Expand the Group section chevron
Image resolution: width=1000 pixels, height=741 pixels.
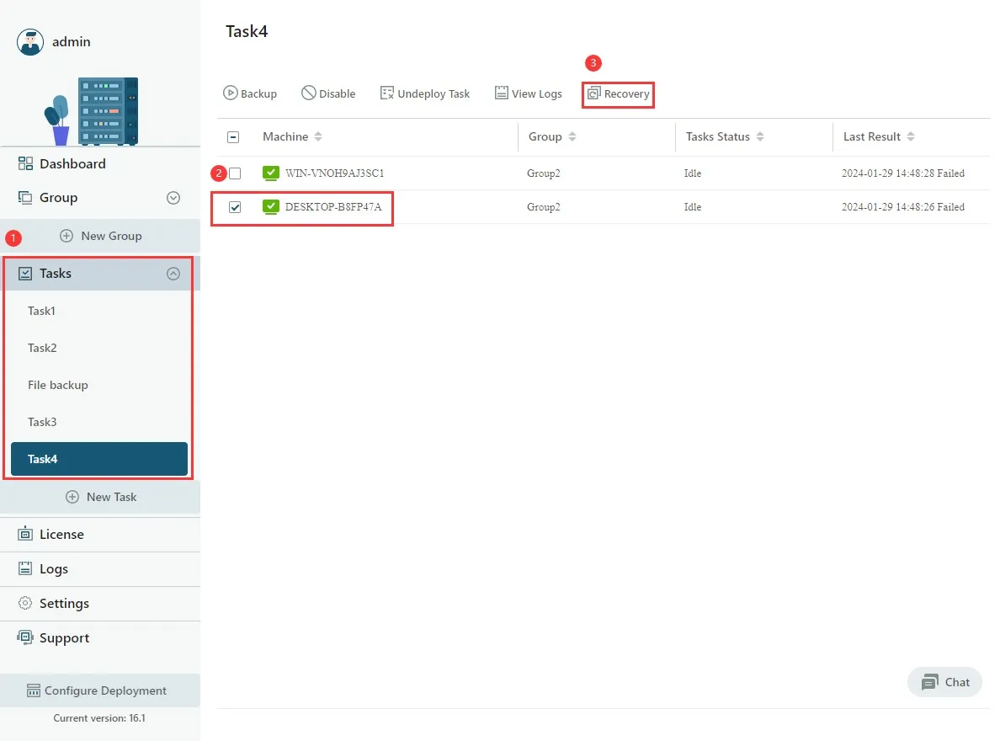tap(173, 198)
